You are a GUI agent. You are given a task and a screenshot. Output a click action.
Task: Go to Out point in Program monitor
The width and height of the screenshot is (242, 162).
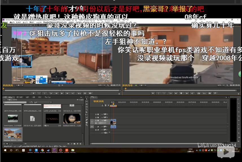tap(192, 93)
